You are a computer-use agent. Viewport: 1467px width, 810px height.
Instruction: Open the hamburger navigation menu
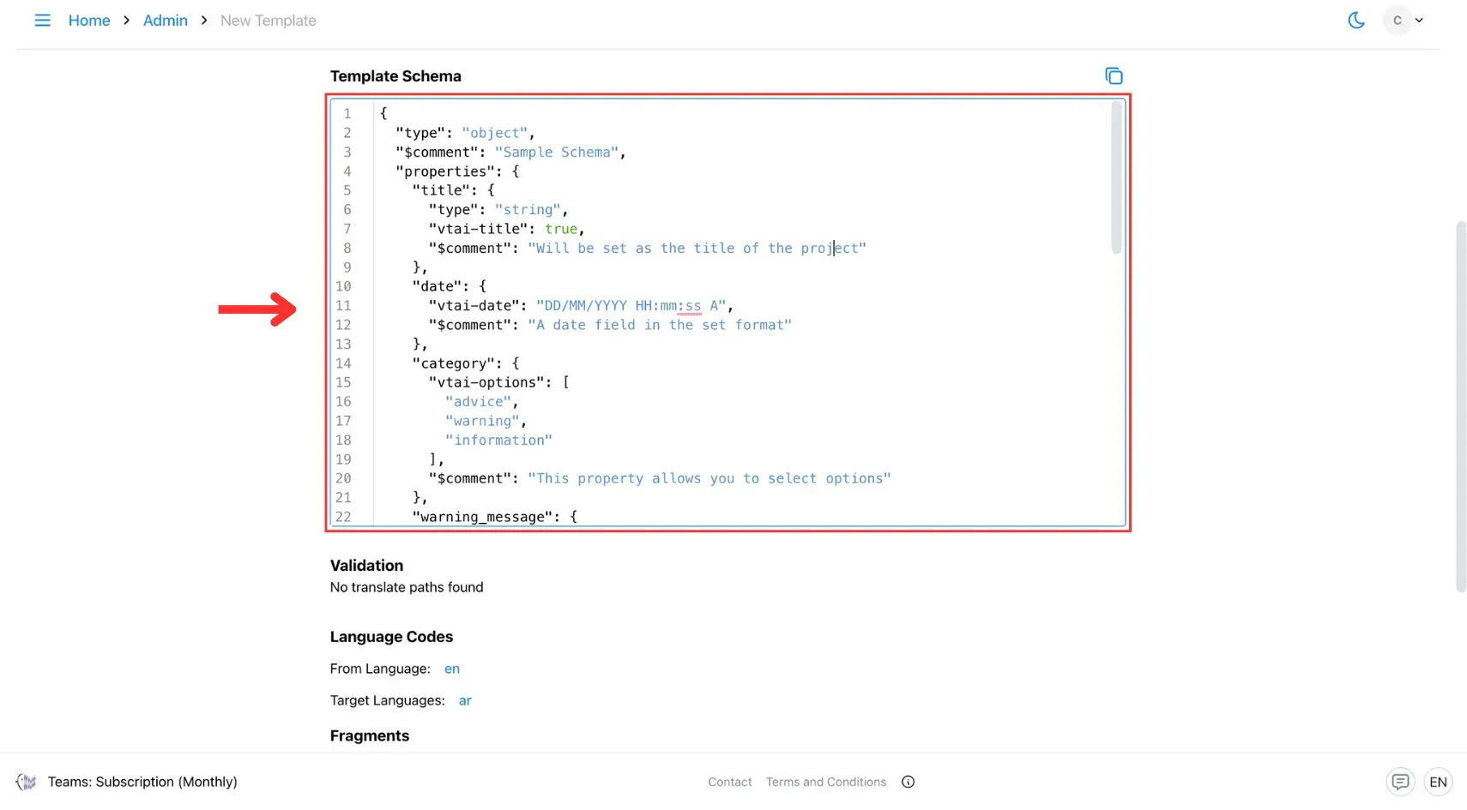42,20
